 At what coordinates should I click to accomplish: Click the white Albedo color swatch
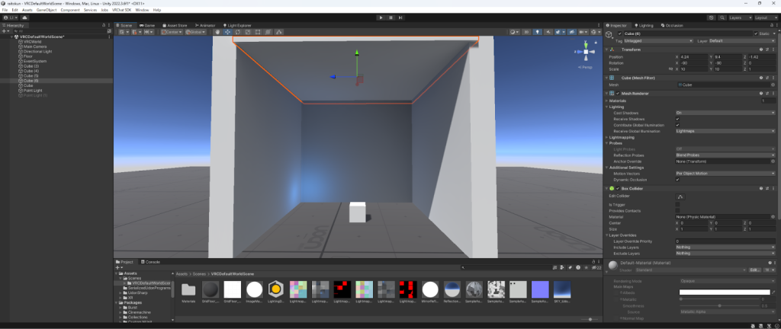725,292
